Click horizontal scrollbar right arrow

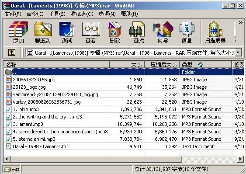[x=240, y=159]
